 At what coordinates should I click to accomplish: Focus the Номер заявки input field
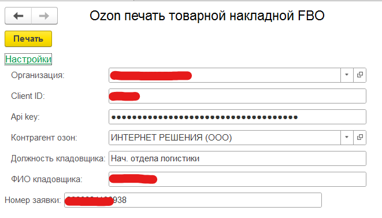click(x=193, y=200)
